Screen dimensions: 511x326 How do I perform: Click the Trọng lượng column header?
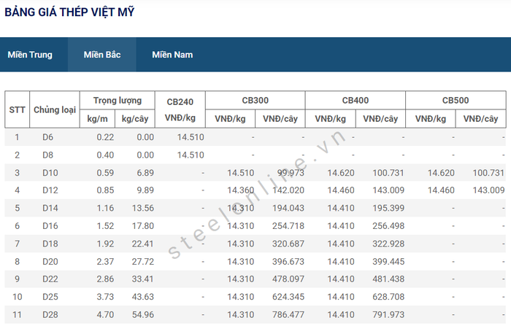(x=118, y=101)
